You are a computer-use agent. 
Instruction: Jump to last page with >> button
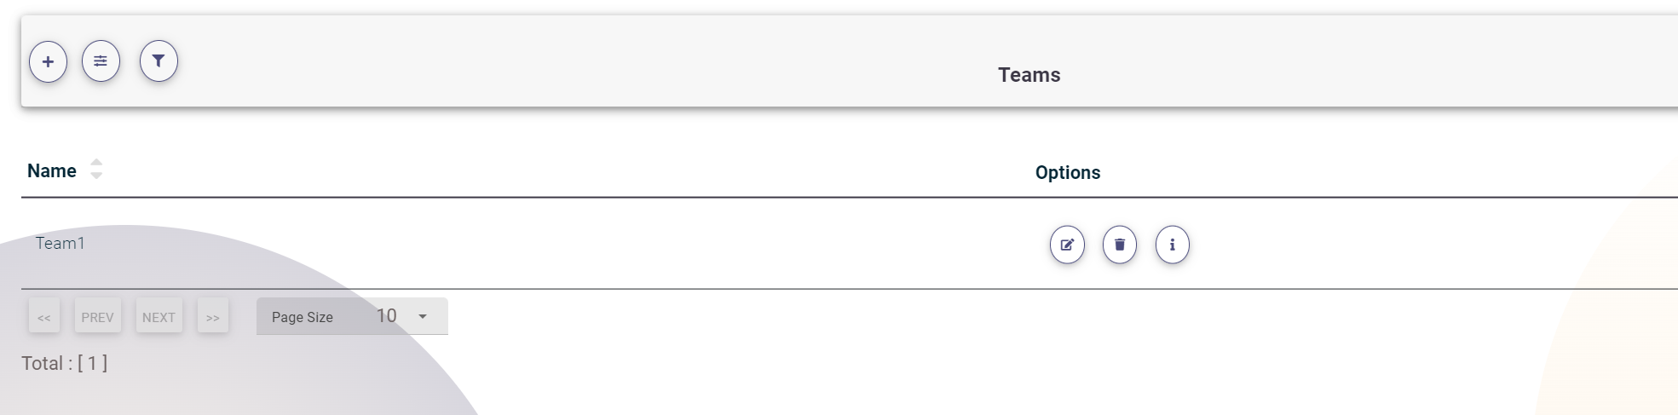213,317
